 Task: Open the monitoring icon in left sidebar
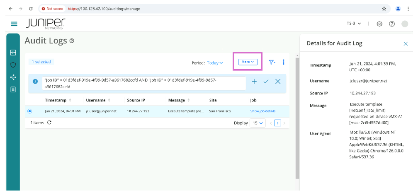point(13,53)
